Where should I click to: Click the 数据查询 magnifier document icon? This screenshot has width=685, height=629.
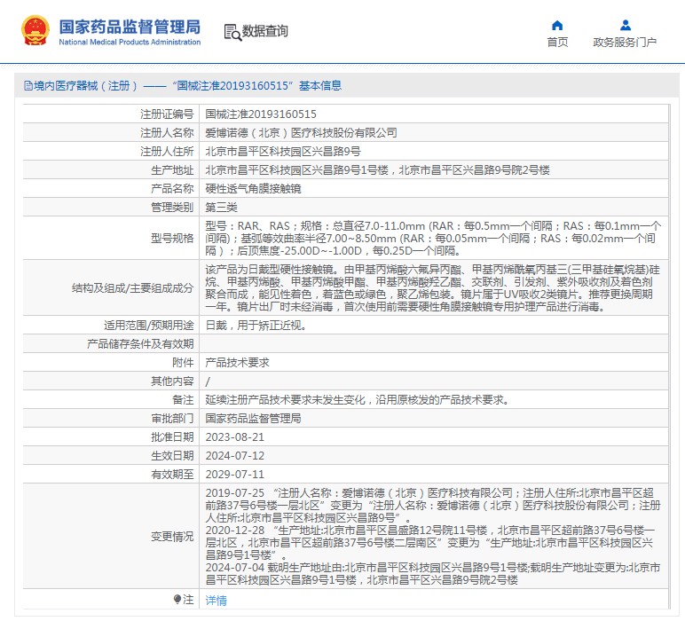click(x=232, y=32)
